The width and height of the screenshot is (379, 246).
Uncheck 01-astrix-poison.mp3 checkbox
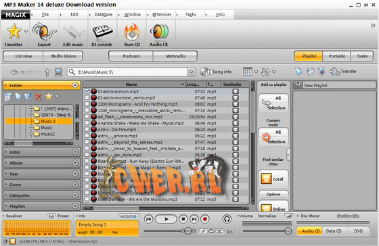(87, 91)
